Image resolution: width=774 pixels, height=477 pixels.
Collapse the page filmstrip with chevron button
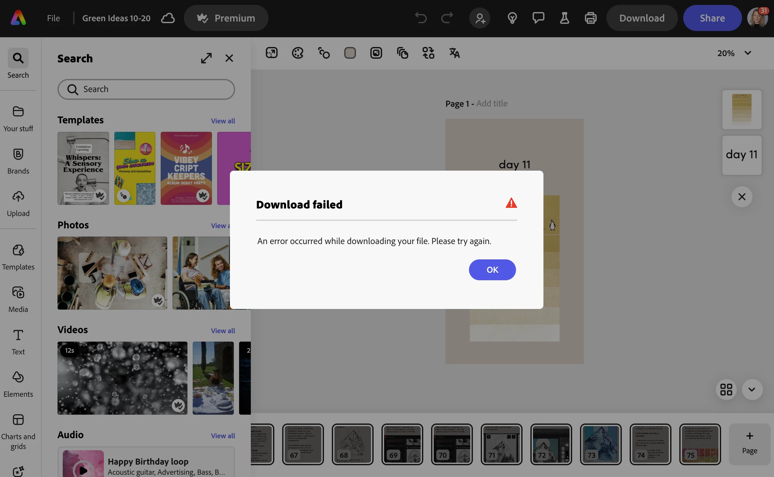tap(752, 389)
